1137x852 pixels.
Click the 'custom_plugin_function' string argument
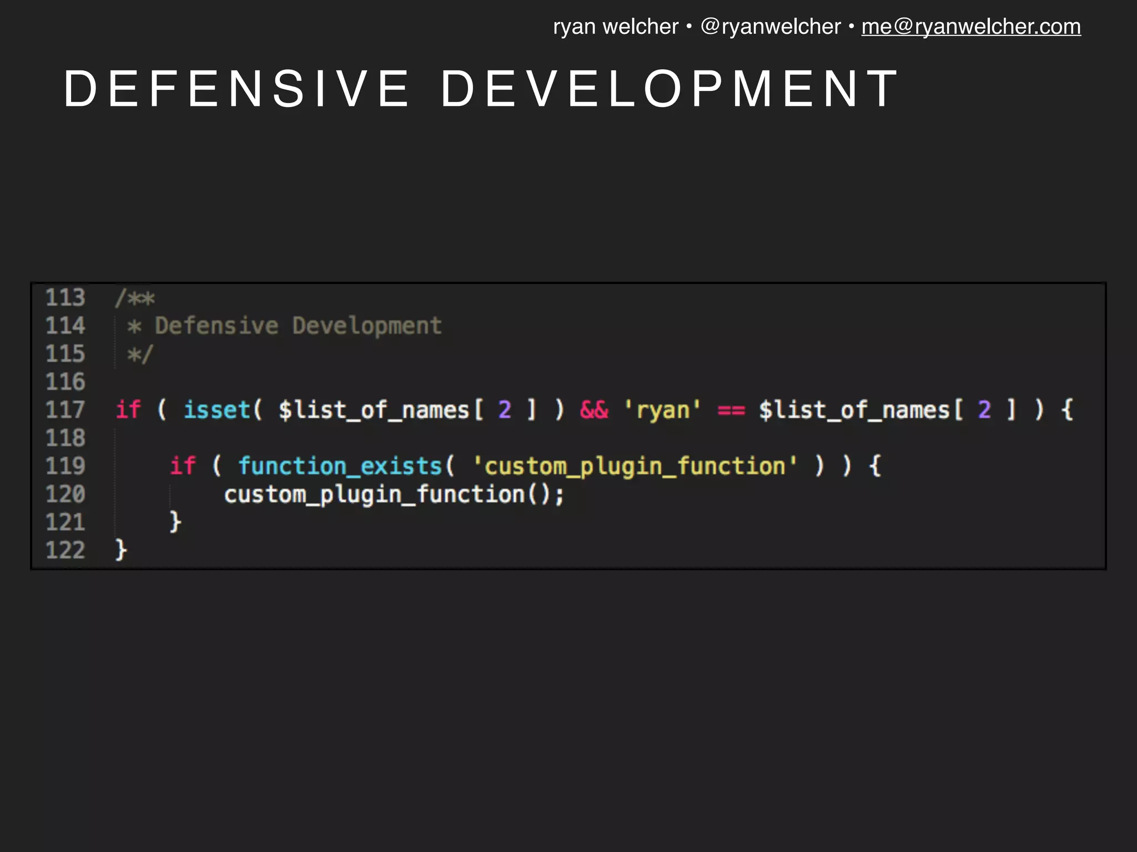pos(635,466)
